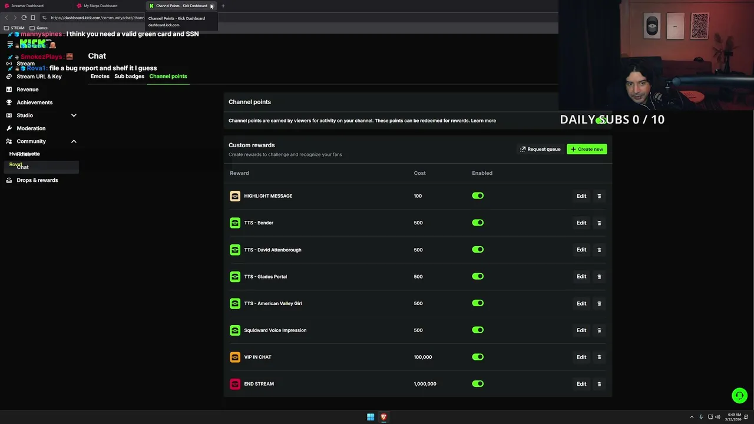Click the Brave browser taskbar icon
754x424 pixels.
tap(383, 417)
